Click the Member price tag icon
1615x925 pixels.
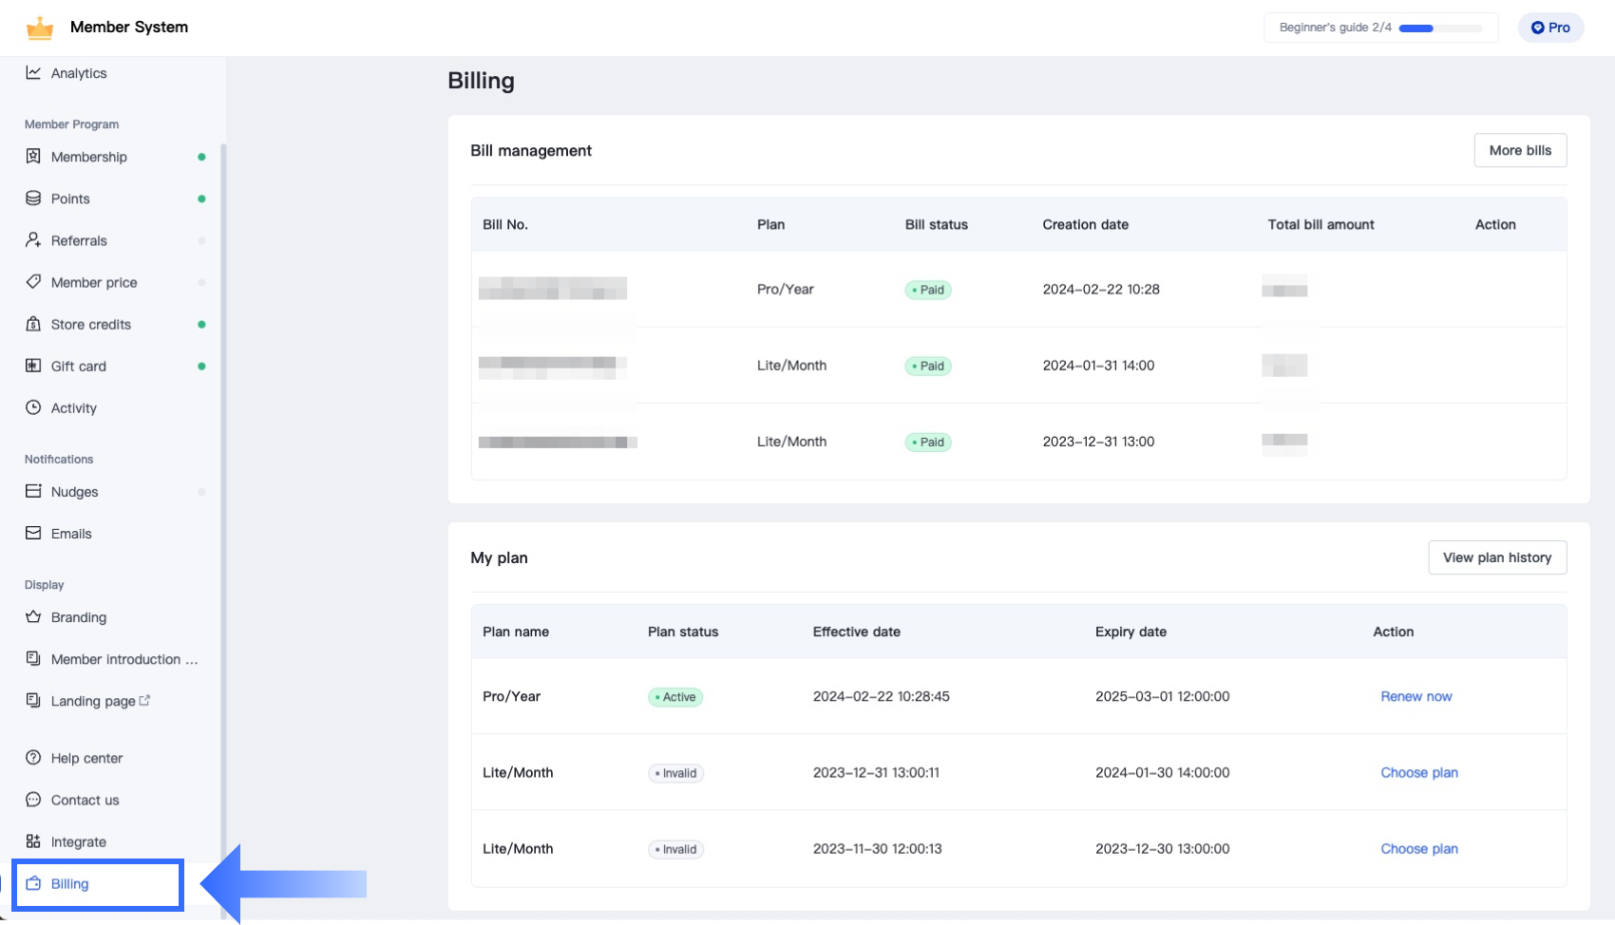[33, 282]
